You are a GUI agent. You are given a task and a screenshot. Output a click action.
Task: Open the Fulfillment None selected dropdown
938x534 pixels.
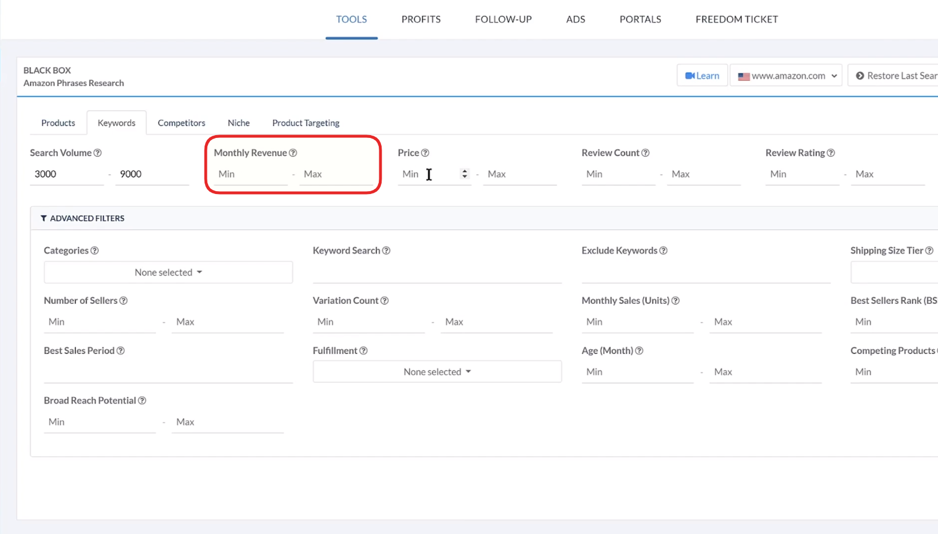(437, 372)
